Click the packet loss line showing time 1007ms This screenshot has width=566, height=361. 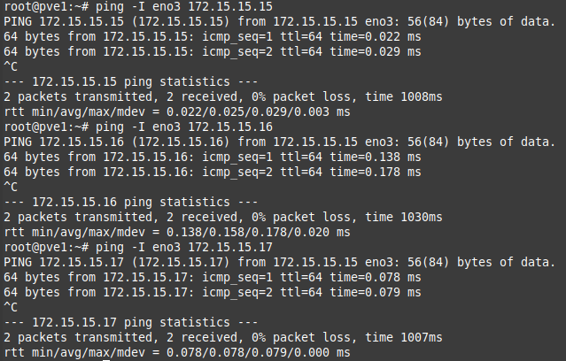223,338
